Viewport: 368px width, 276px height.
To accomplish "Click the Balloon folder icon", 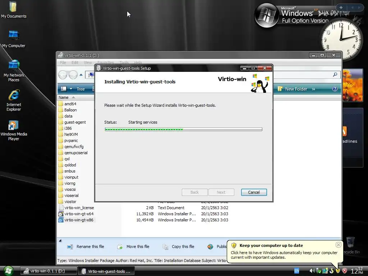I will pos(61,110).
